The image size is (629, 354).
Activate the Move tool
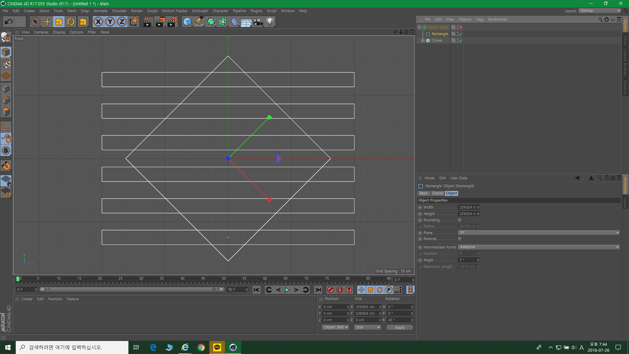(x=47, y=22)
